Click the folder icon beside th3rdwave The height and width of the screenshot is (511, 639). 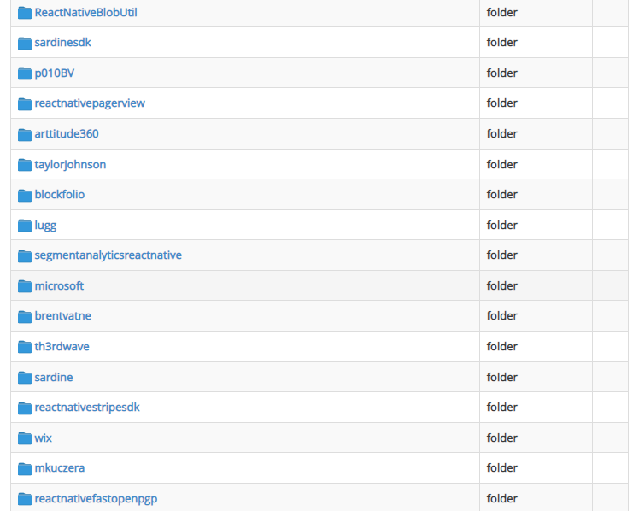pyautogui.click(x=25, y=347)
